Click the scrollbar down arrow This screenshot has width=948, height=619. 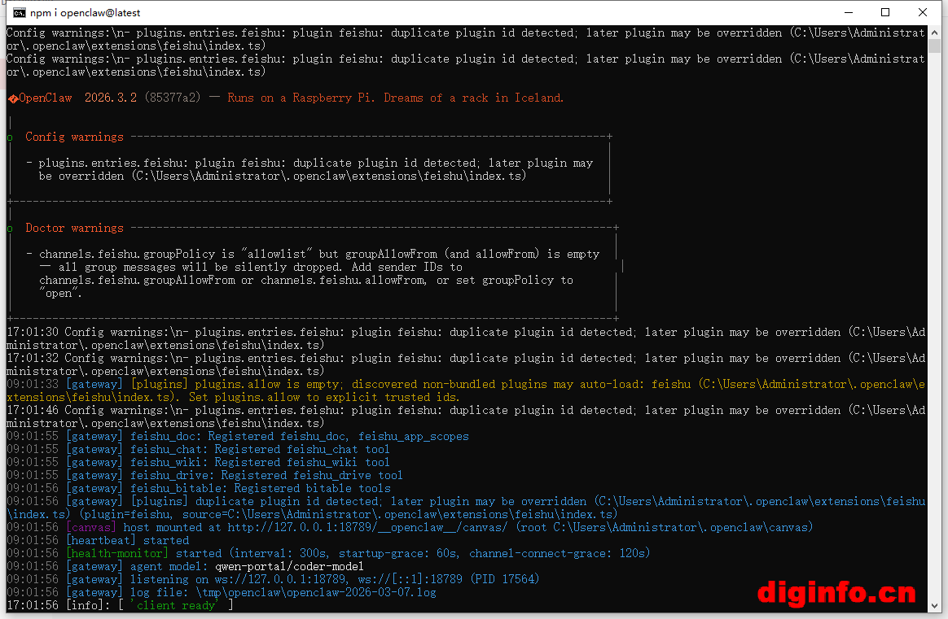coord(937,606)
